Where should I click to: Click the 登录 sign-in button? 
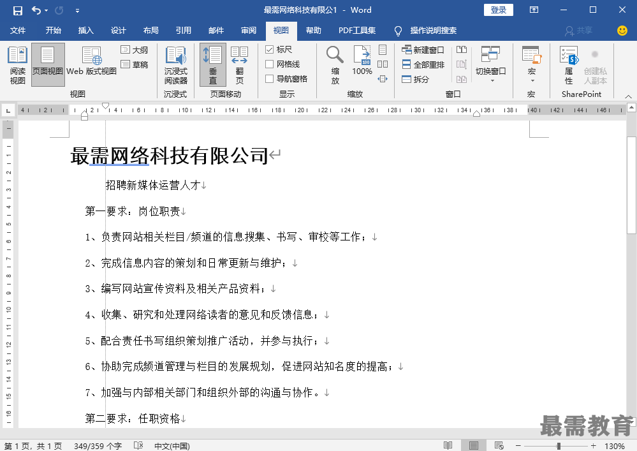pyautogui.click(x=499, y=10)
